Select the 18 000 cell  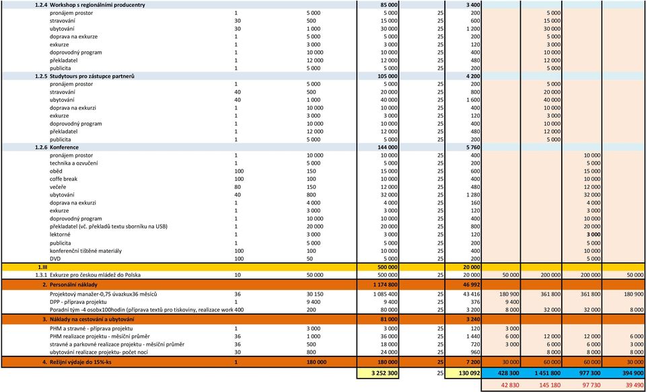point(388,344)
